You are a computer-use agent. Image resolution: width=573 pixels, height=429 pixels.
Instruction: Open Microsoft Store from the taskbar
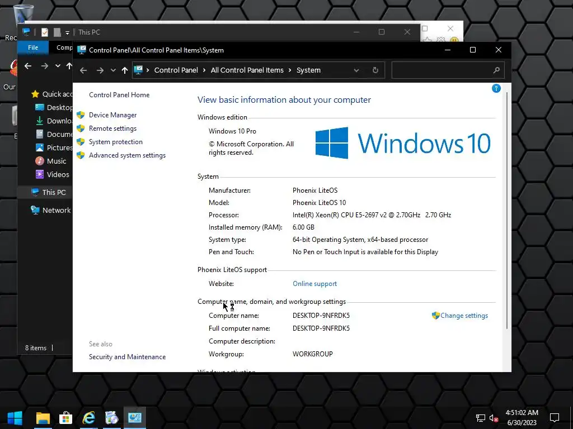[66, 418]
